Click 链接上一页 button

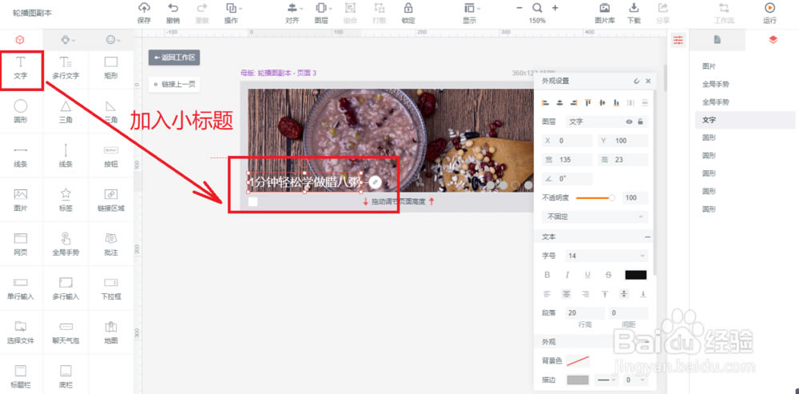[x=174, y=84]
